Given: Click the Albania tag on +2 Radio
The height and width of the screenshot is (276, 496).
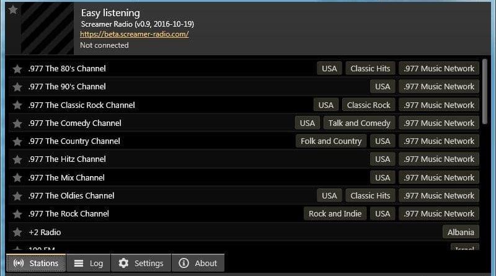Looking at the screenshot, I should click(461, 232).
